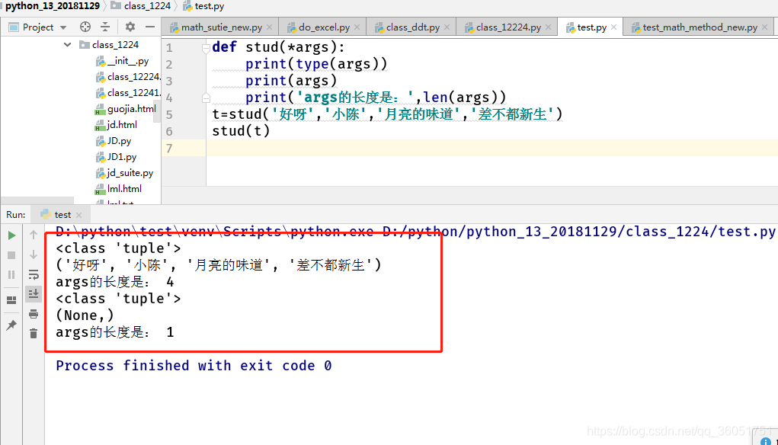Click the Print output icon
Viewport: 778px width, 445px height.
(34, 313)
